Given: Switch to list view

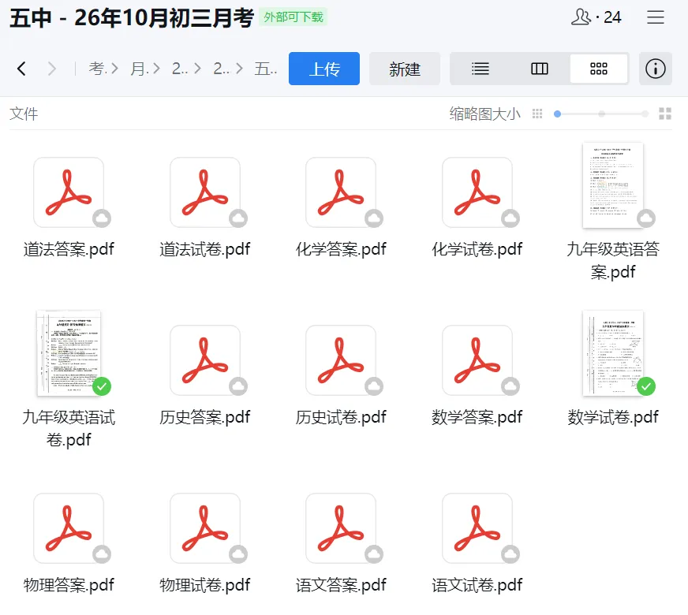Looking at the screenshot, I should tap(480, 69).
